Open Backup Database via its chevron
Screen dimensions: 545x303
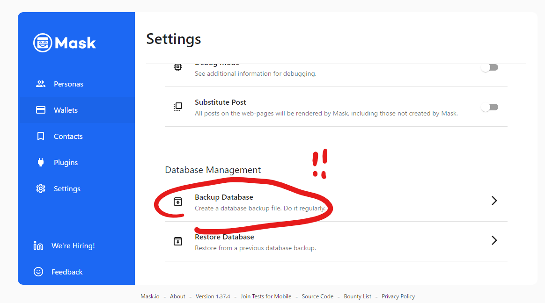[494, 201]
